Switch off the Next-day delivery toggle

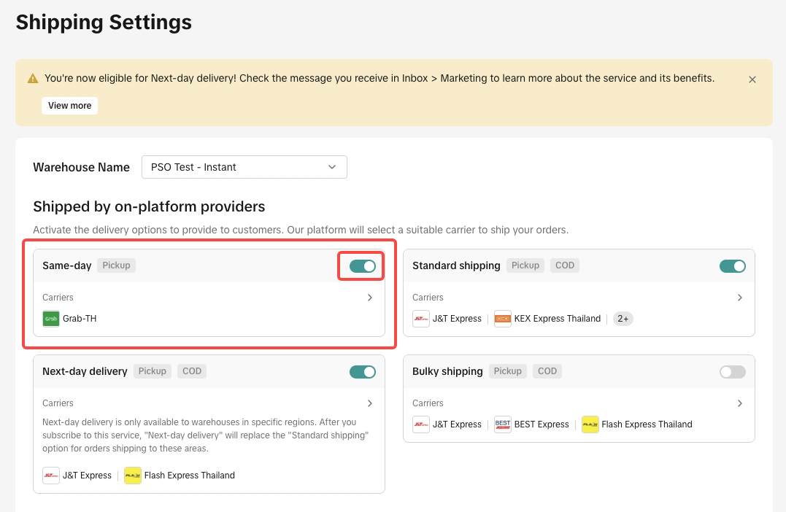tap(363, 372)
